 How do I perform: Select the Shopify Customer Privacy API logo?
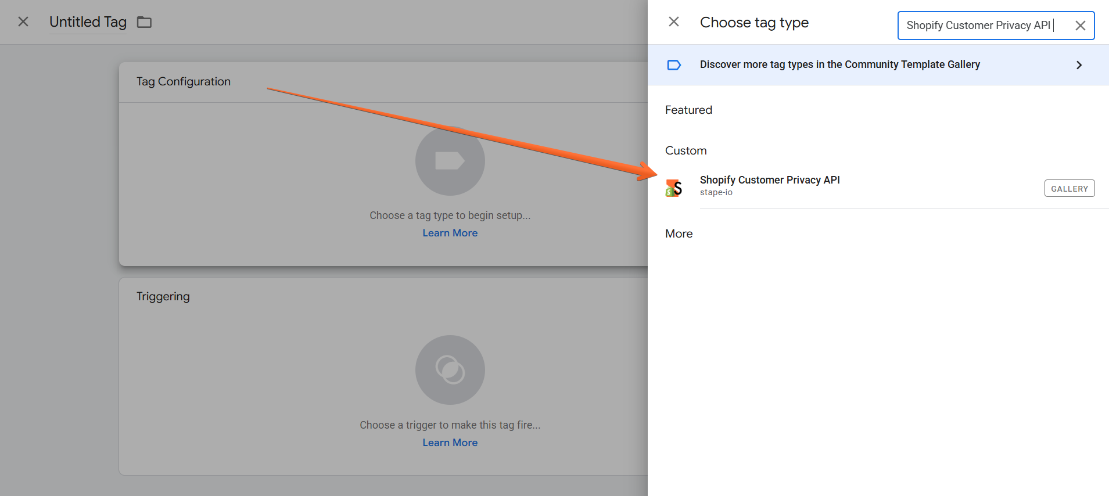tap(674, 188)
